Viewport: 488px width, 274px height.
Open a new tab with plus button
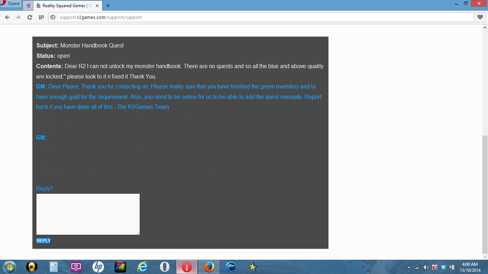108,6
